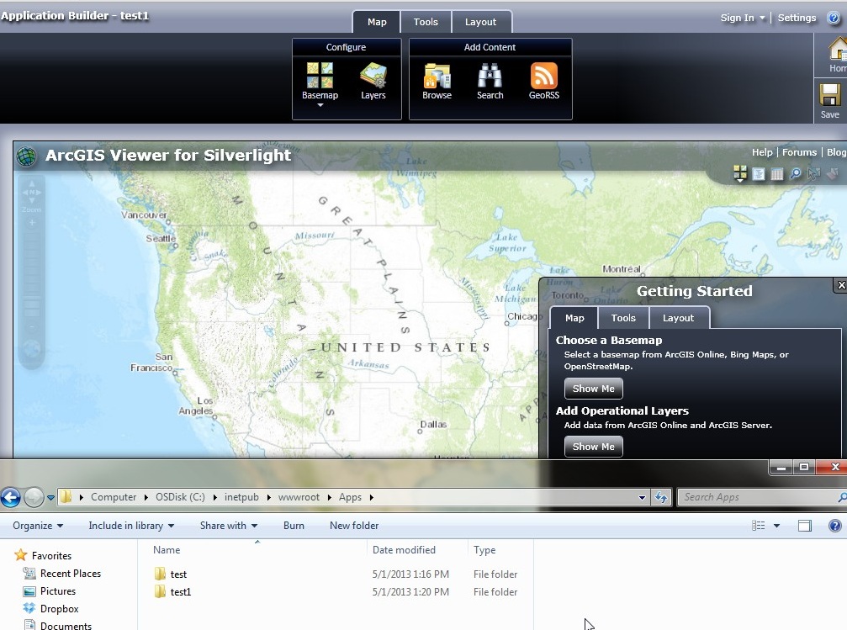This screenshot has width=847, height=630.
Task: Go back in Explorer window
Action: (11, 497)
